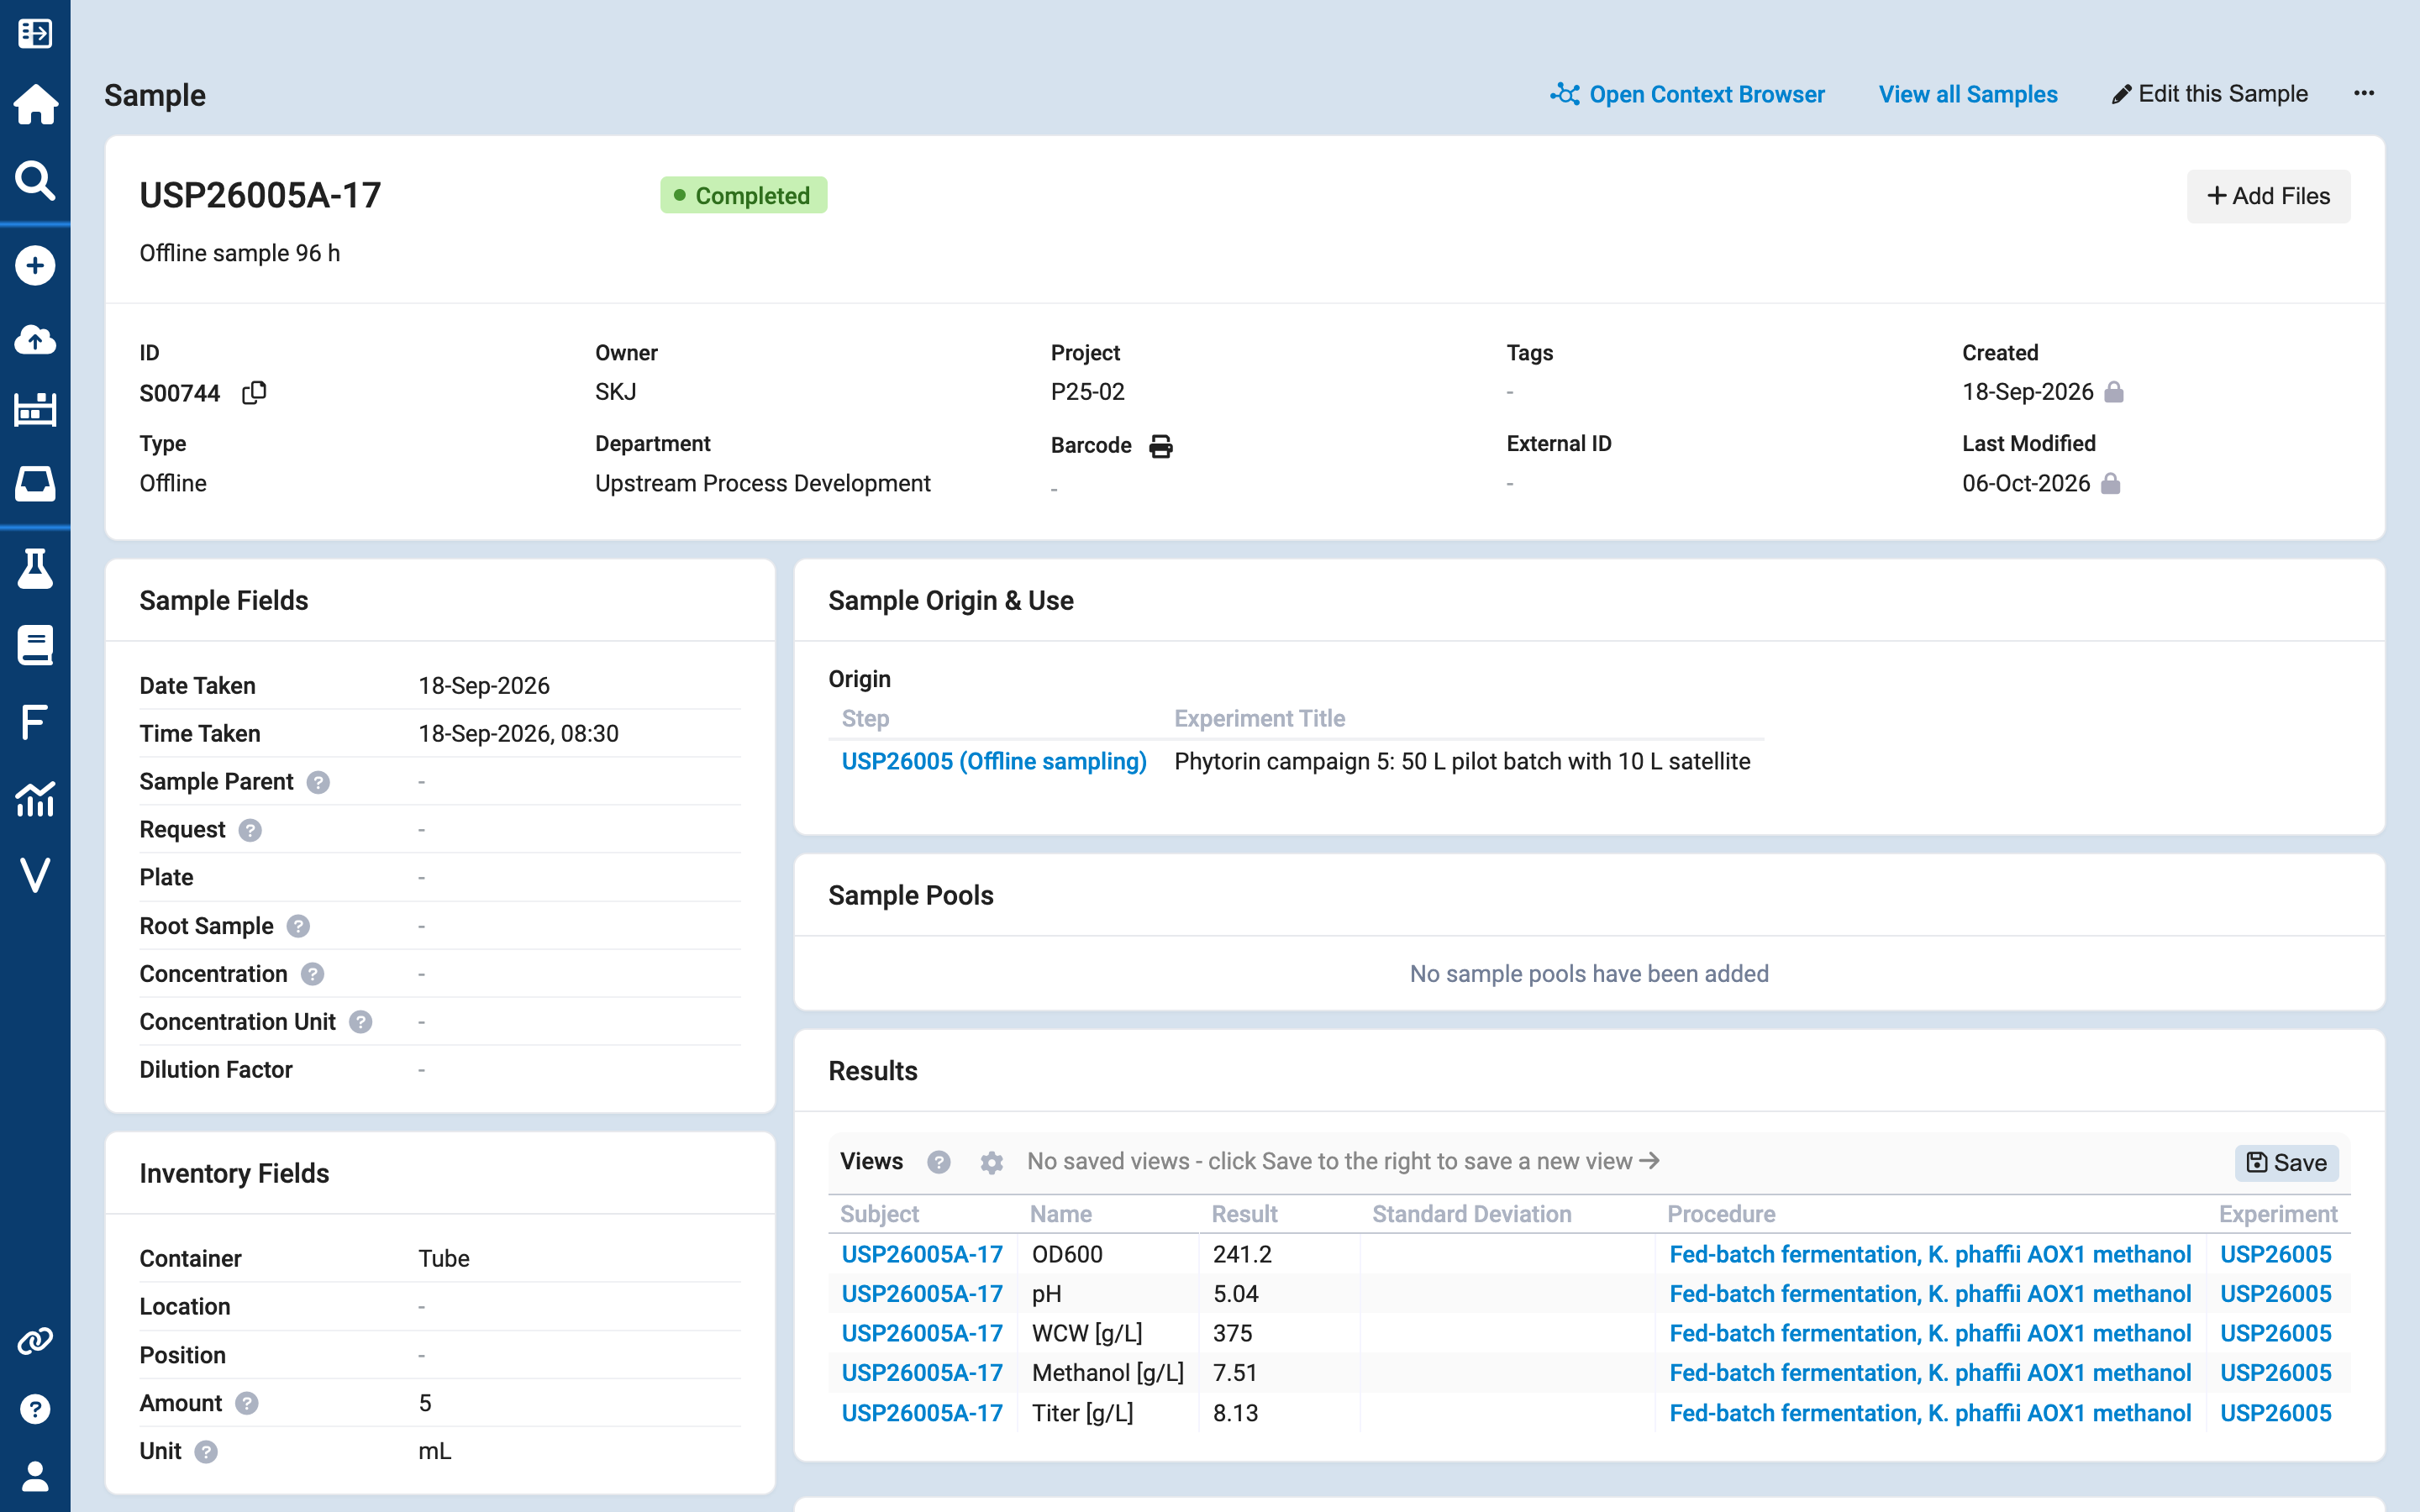Screen dimensions: 2420x1512
Task: Click the plus create-new icon
Action: [35, 265]
